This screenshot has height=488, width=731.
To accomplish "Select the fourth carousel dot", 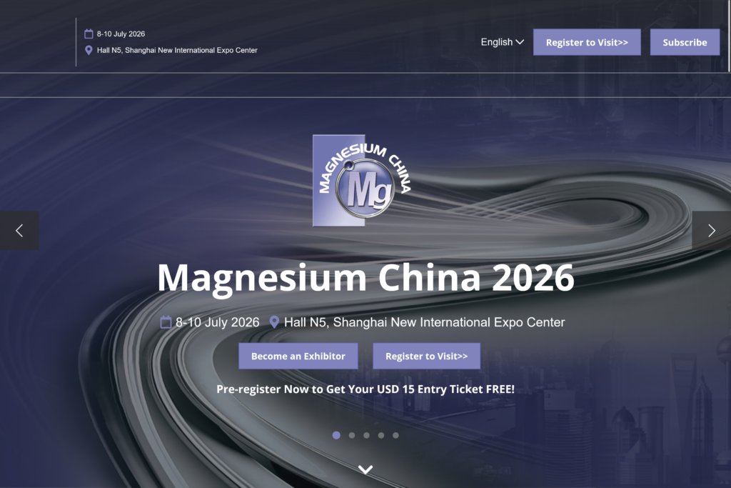I will [x=381, y=434].
